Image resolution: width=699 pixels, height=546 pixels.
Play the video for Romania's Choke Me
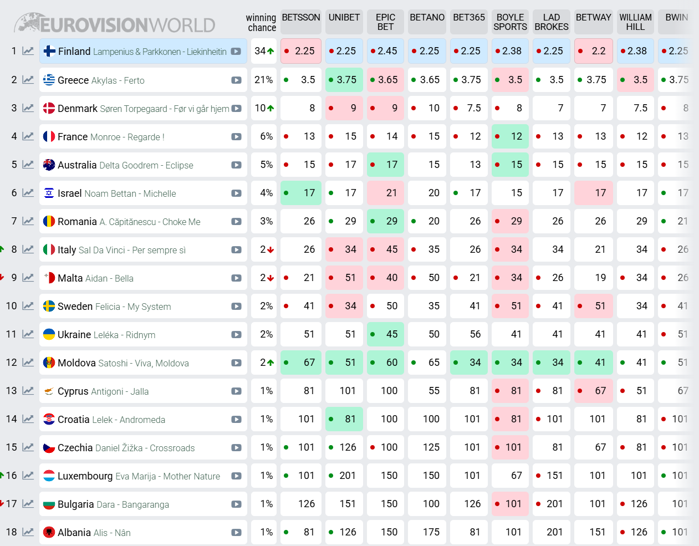[236, 222]
